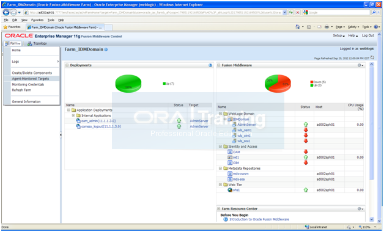Screen dimensions: 384x232
Task: Click the browser Back button
Action: click(6, 12)
